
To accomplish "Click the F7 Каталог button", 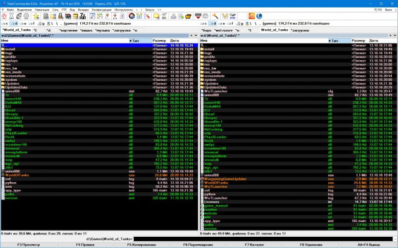I will coord(254,245).
